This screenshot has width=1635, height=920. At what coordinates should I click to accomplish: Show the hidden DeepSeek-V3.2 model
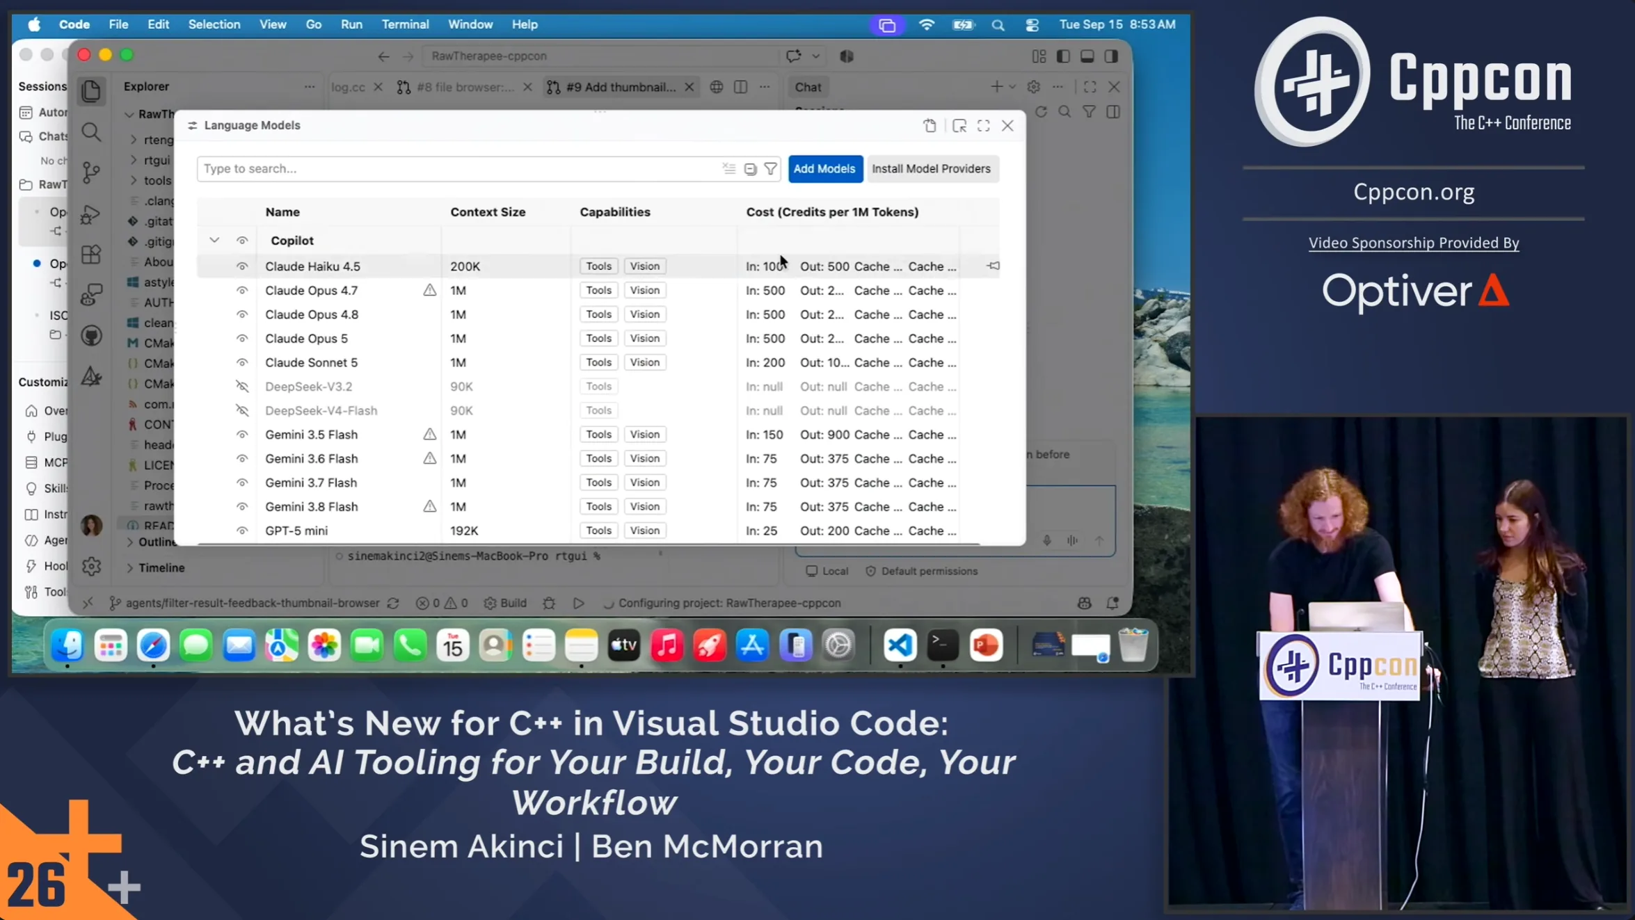(x=241, y=387)
